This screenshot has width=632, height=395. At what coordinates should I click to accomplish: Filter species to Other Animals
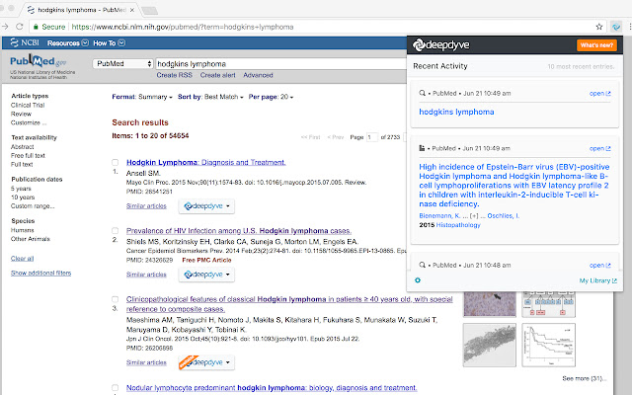click(x=31, y=239)
